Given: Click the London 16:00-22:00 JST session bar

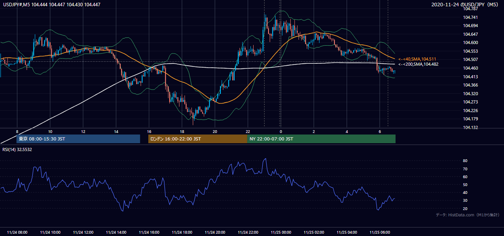Looking at the screenshot, I should [198, 139].
